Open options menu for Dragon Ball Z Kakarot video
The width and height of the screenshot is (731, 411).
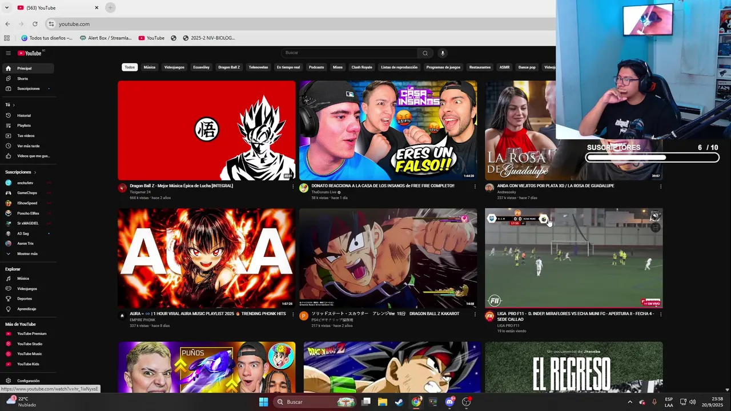[x=475, y=314]
